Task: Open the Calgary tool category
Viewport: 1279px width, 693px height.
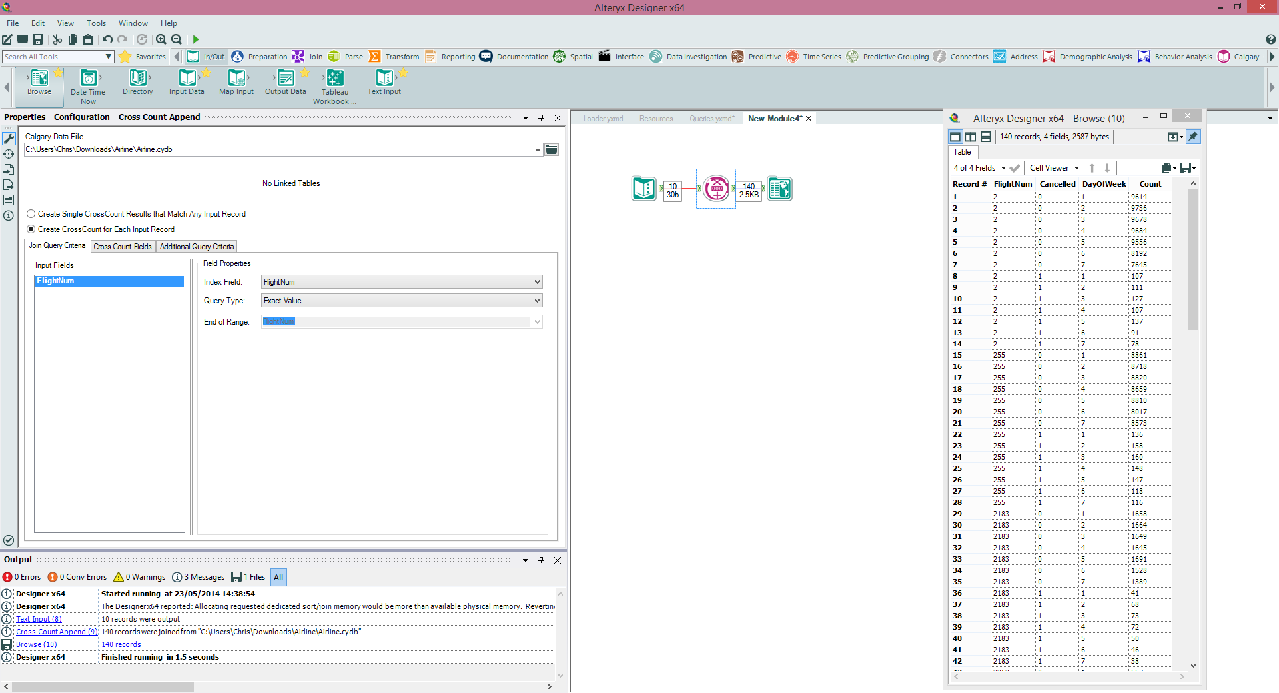Action: pos(1238,57)
